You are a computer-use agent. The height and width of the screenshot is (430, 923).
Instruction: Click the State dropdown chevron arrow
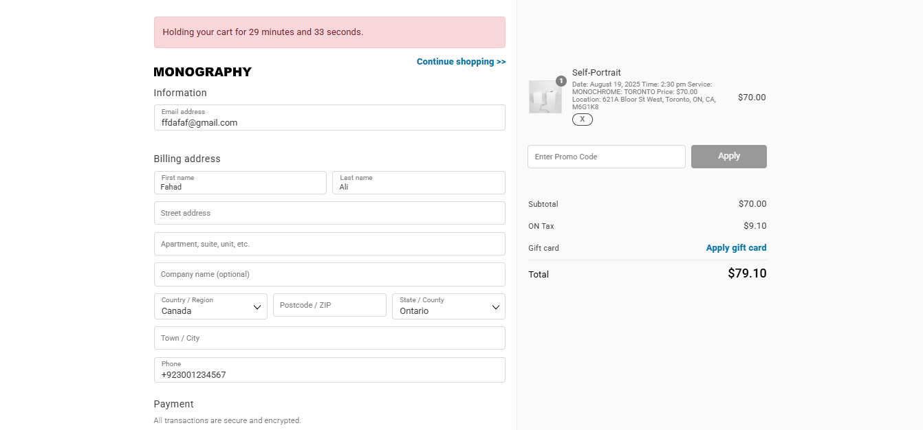[495, 307]
